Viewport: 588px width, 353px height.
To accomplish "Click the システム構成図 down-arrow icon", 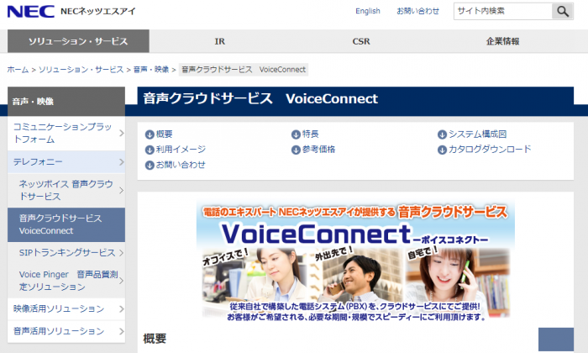I will point(442,134).
